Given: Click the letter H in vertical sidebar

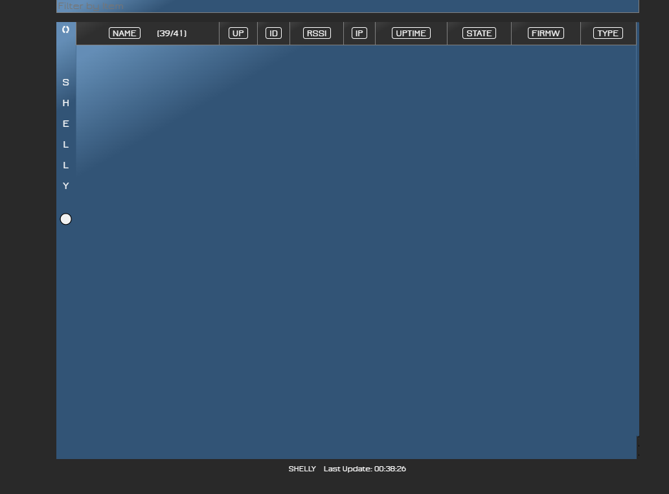Looking at the screenshot, I should (65, 103).
